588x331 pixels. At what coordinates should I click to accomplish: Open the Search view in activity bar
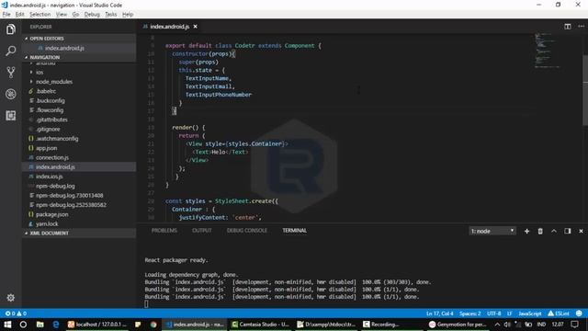coord(10,51)
